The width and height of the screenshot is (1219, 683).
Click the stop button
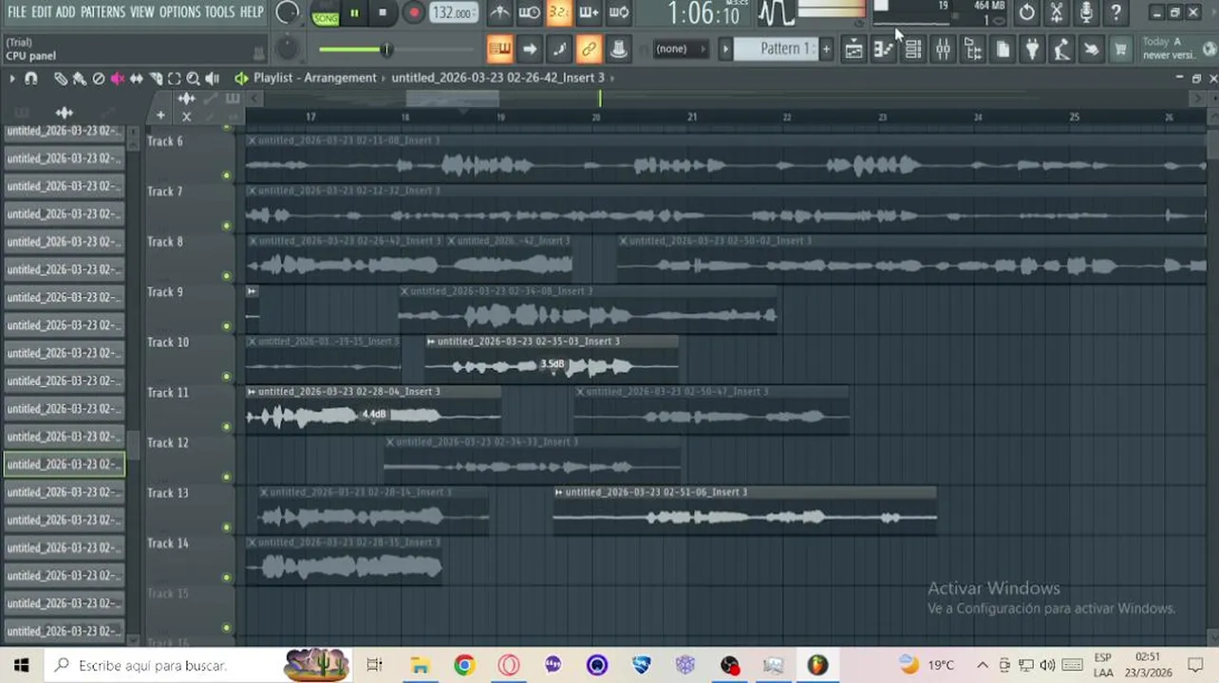click(383, 13)
